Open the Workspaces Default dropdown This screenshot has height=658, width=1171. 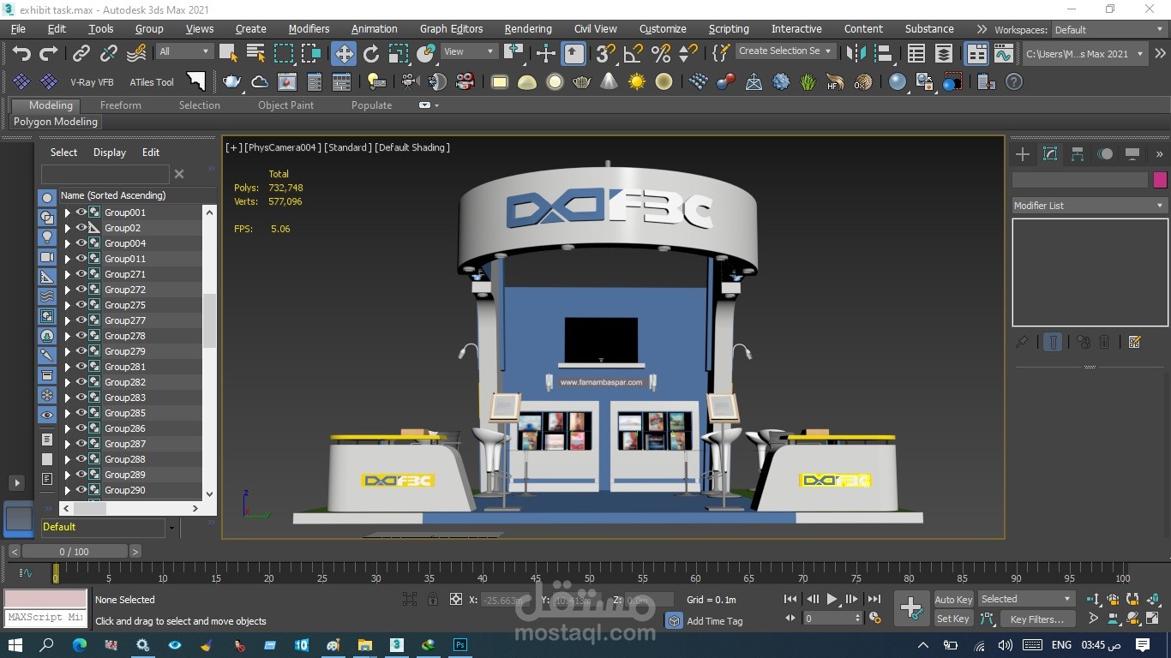[1109, 29]
